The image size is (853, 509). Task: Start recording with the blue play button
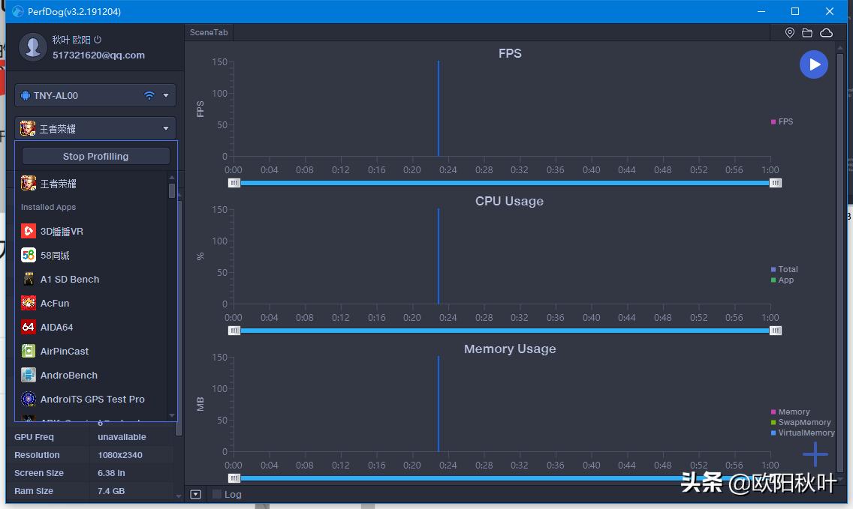pos(814,64)
